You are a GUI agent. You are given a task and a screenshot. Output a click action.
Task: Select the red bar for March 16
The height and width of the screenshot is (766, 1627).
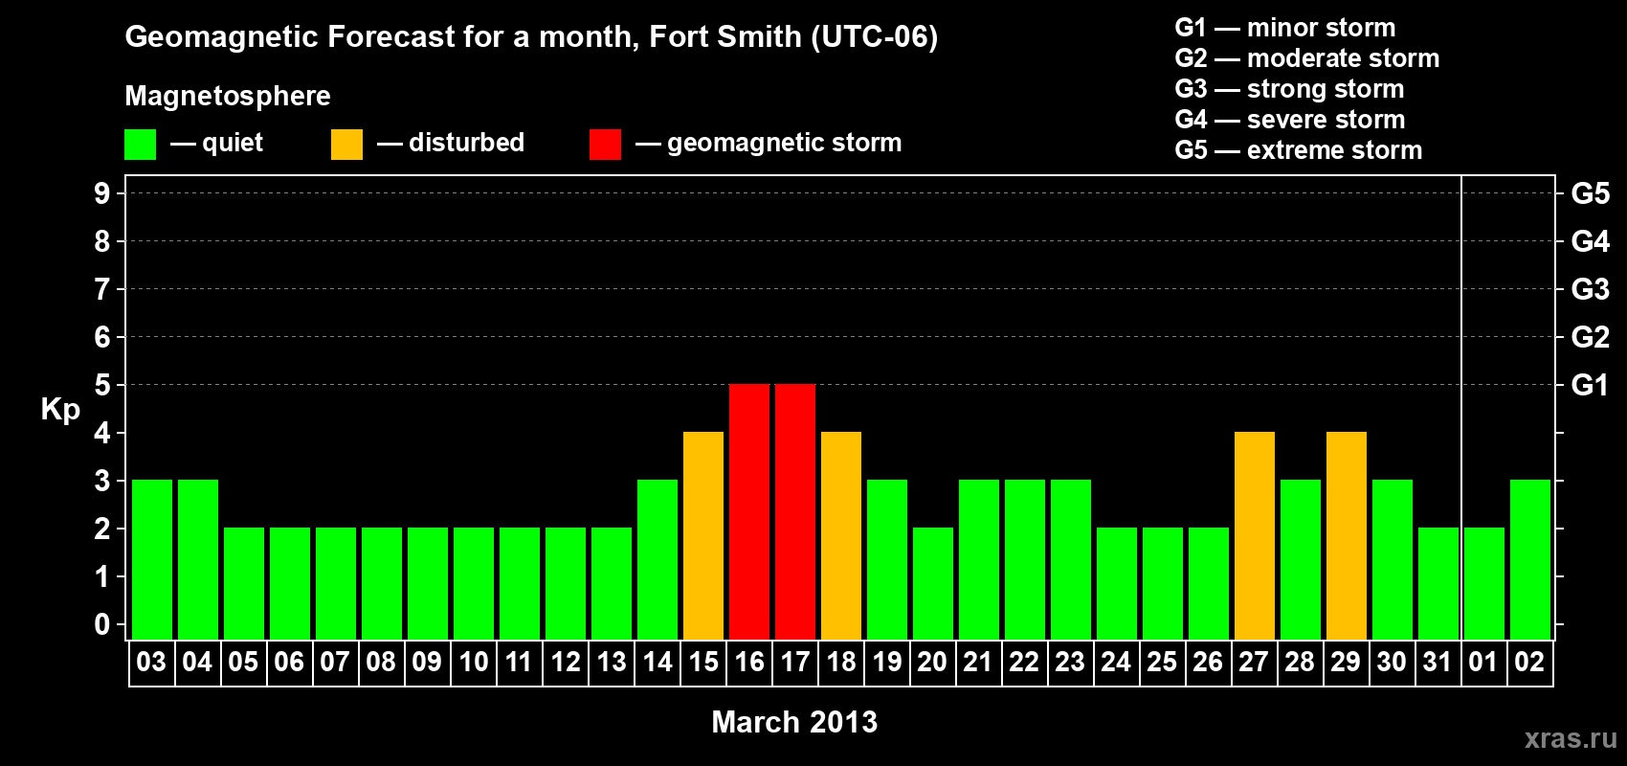click(x=749, y=511)
